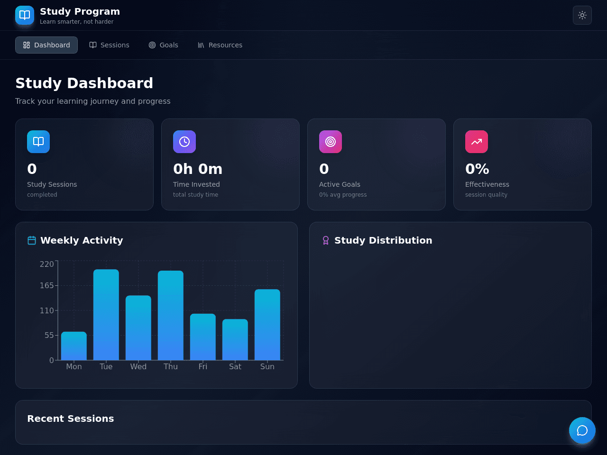Click the Sessions tab book icon
This screenshot has height=455, width=607.
coord(93,45)
